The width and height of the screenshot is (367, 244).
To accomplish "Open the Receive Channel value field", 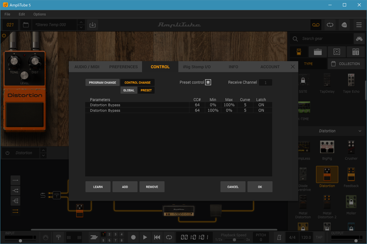I will coord(265,82).
